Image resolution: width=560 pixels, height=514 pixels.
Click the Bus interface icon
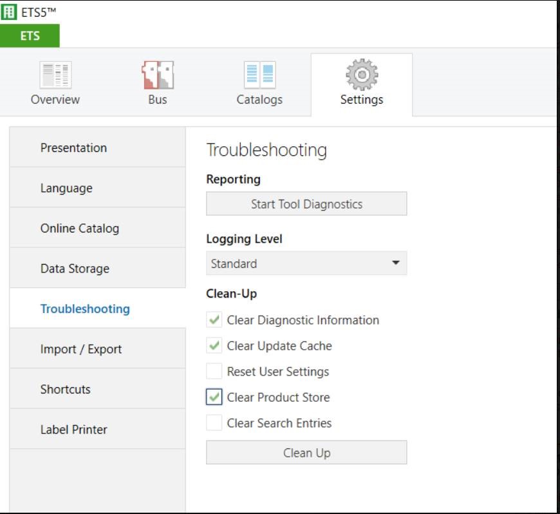tap(158, 75)
